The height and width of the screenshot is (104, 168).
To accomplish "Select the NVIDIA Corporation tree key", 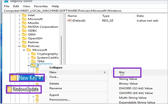I will click(x=43, y=27).
